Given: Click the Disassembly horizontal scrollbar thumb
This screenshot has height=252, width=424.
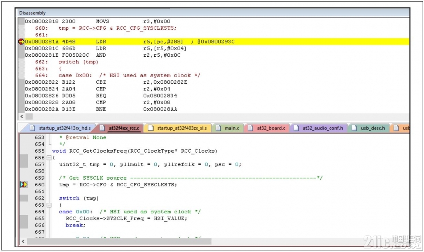Looking at the screenshot, I should coord(29,117).
